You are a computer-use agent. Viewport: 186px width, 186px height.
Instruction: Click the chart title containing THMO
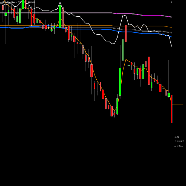coord(17,2)
